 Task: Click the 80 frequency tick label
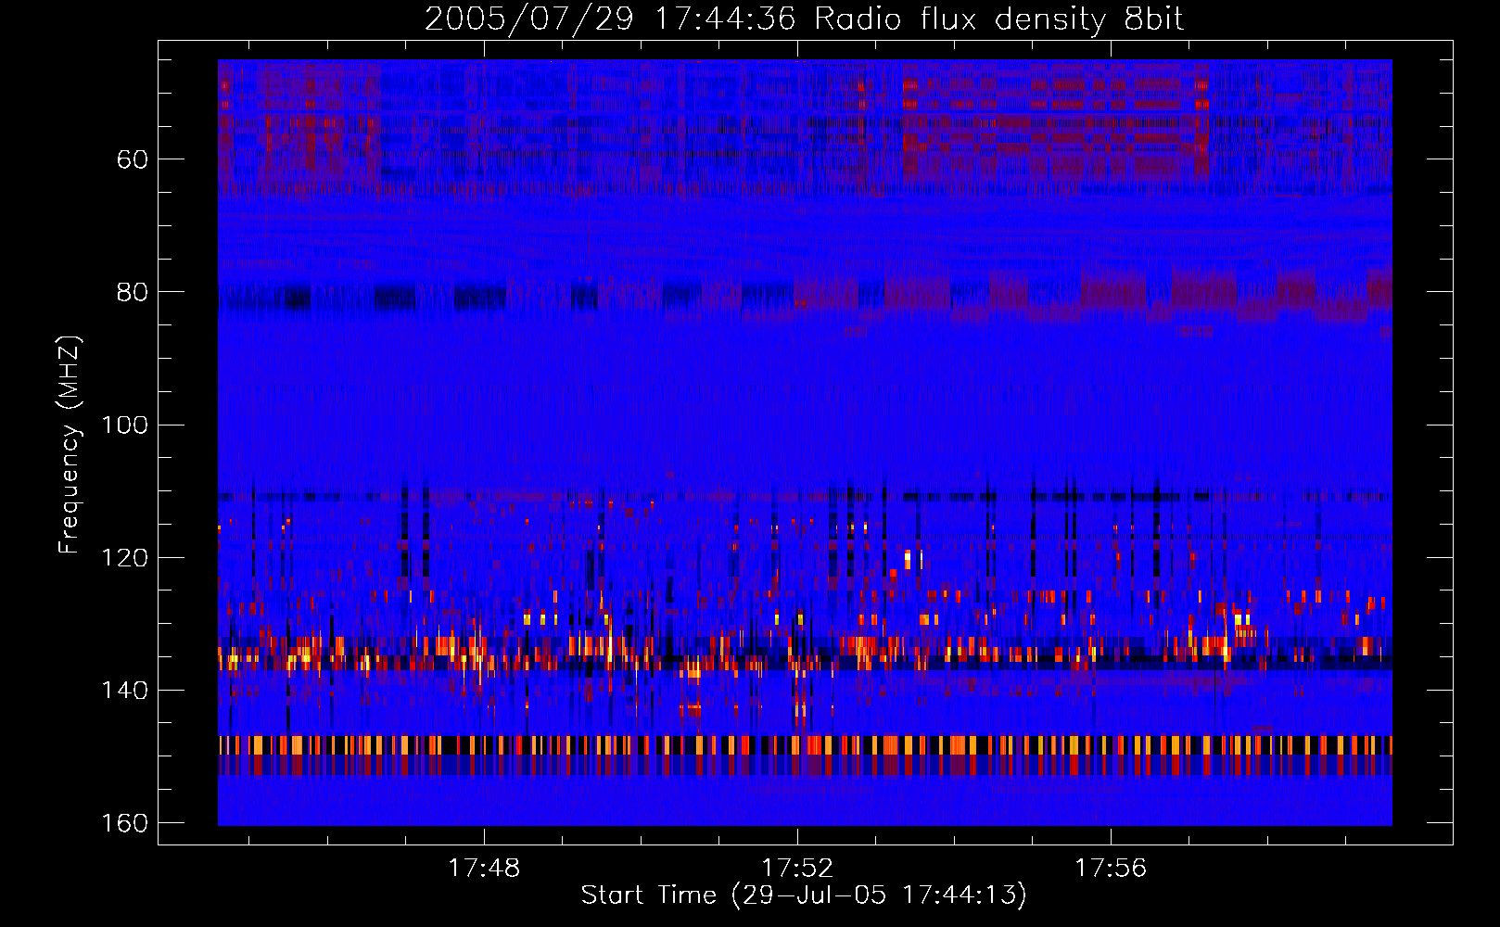133,292
